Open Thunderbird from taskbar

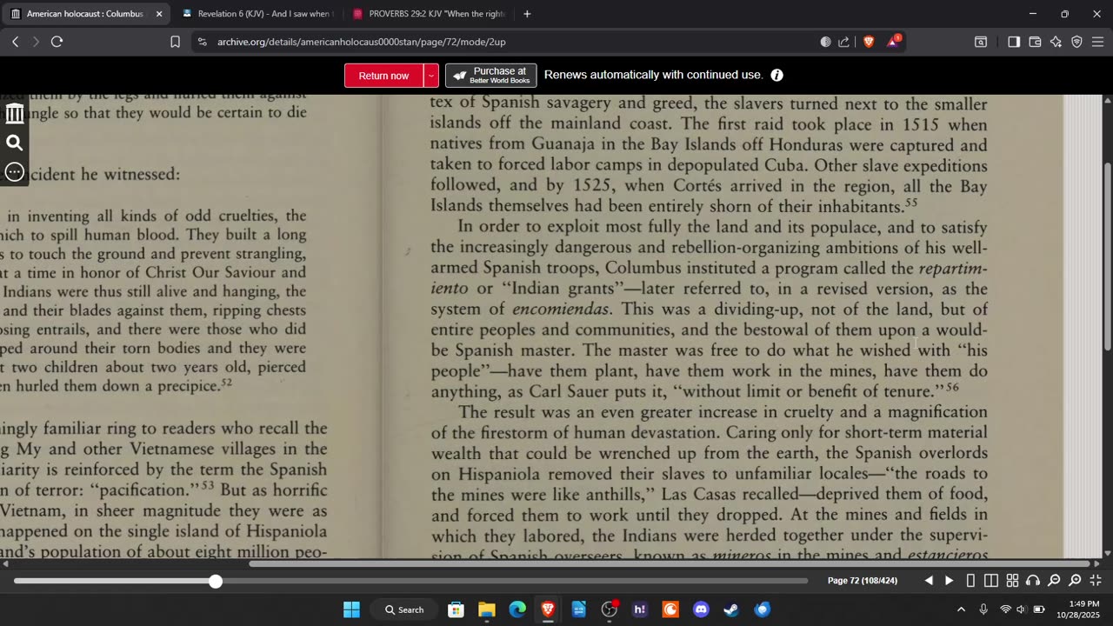click(763, 609)
